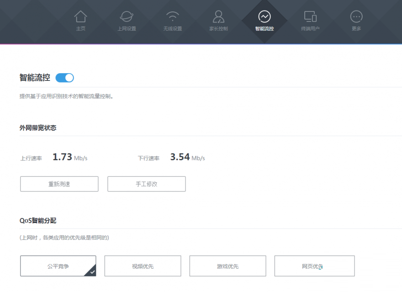
Task: Go to the 终端用户 tab label
Action: pos(310,29)
